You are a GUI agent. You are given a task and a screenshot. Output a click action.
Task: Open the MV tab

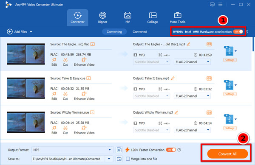[127, 17]
